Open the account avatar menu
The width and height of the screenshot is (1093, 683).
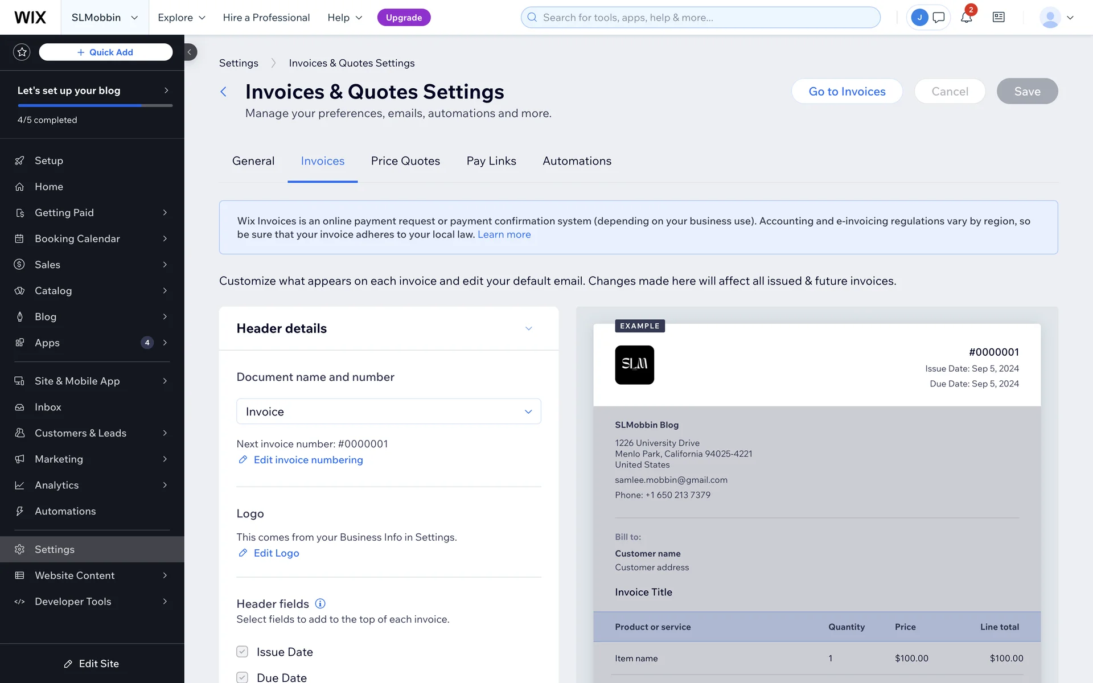point(1057,18)
